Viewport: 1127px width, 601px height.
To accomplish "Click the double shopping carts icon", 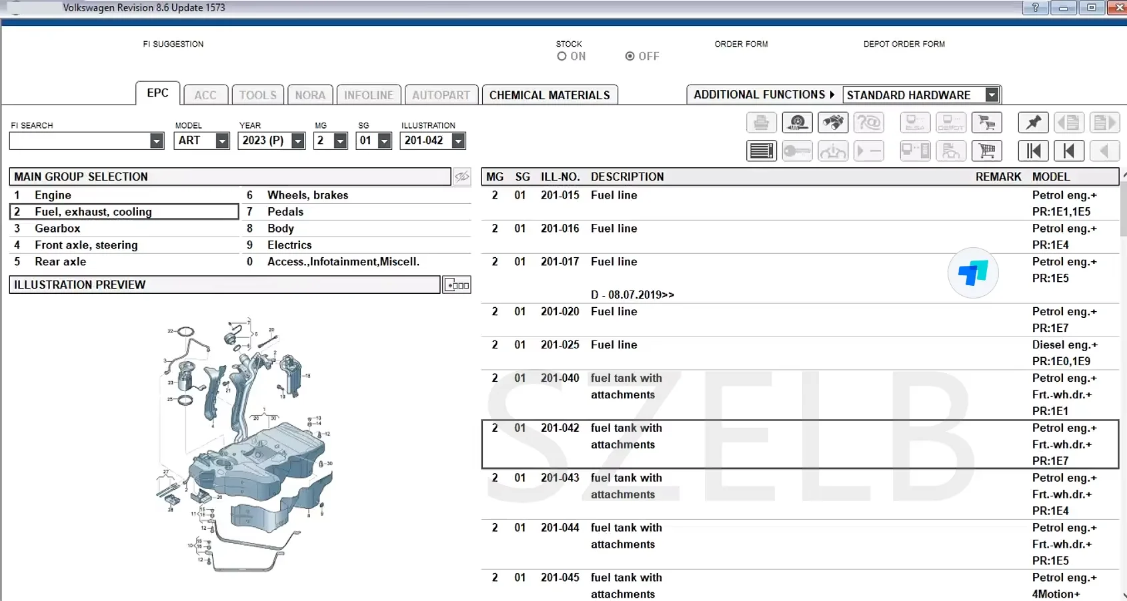I will coord(987,123).
